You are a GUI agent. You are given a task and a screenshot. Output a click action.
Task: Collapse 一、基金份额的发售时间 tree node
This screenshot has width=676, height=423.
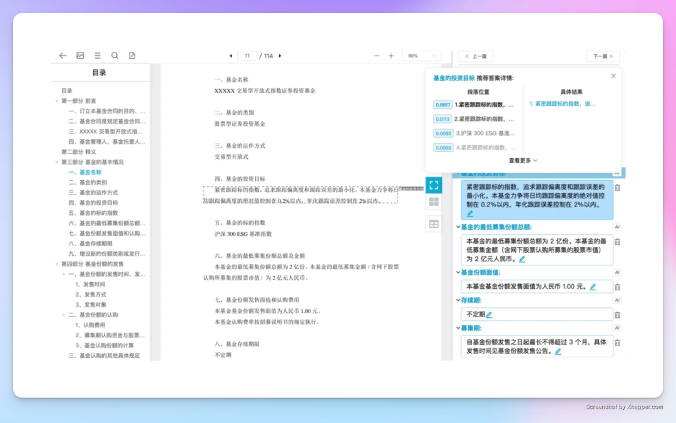point(64,274)
